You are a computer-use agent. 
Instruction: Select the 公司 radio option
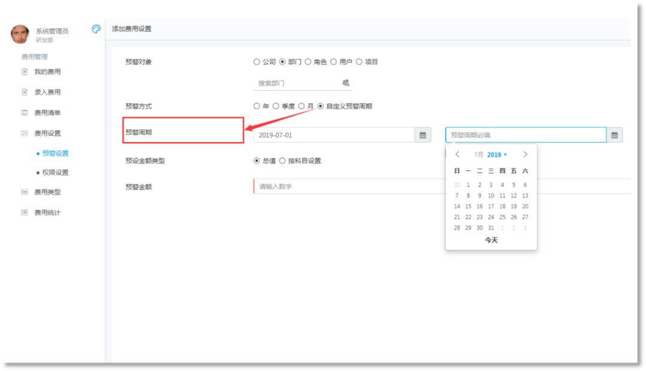257,62
